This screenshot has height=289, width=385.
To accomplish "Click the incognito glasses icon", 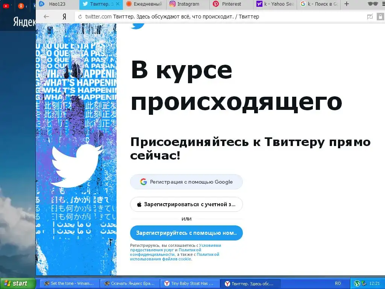I will (373, 4).
